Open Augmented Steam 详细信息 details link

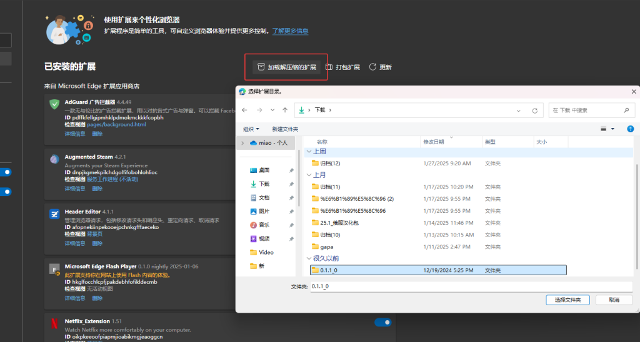click(x=75, y=188)
